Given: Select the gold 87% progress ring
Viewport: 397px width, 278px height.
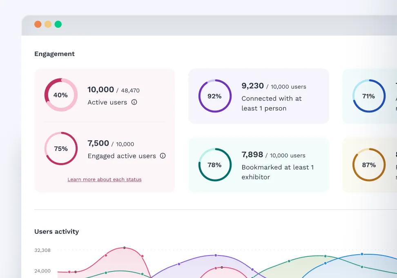Looking at the screenshot, I should tap(369, 165).
